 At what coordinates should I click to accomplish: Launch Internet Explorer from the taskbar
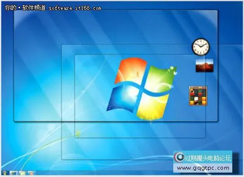point(14,173)
